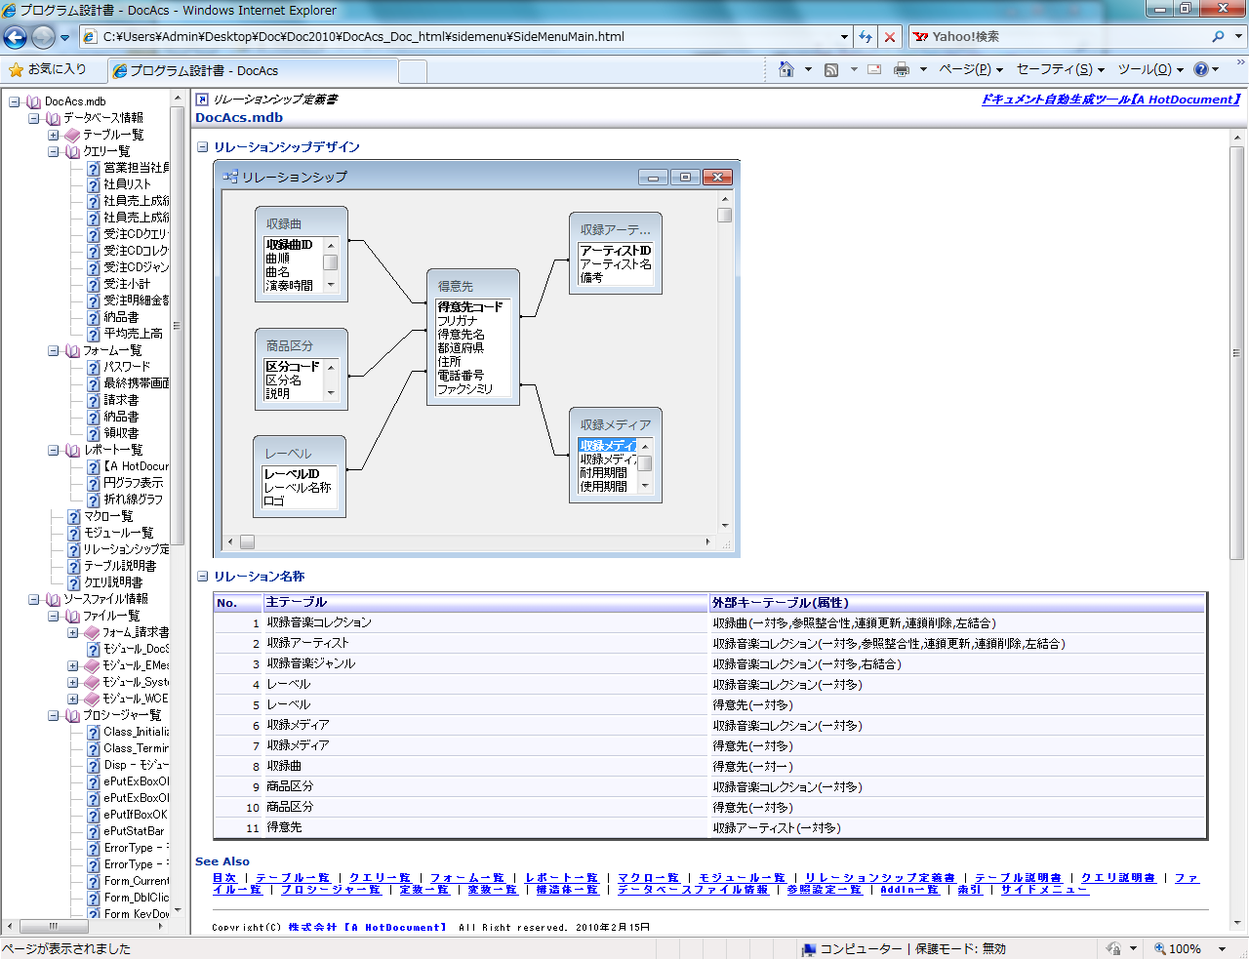Viewport: 1249px width, 960px height.
Task: Open the パスワード form item
Action: [x=127, y=367]
